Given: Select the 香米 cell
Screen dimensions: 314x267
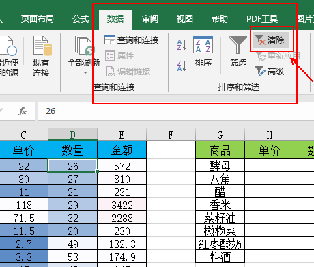Looking at the screenshot, I should tap(220, 205).
